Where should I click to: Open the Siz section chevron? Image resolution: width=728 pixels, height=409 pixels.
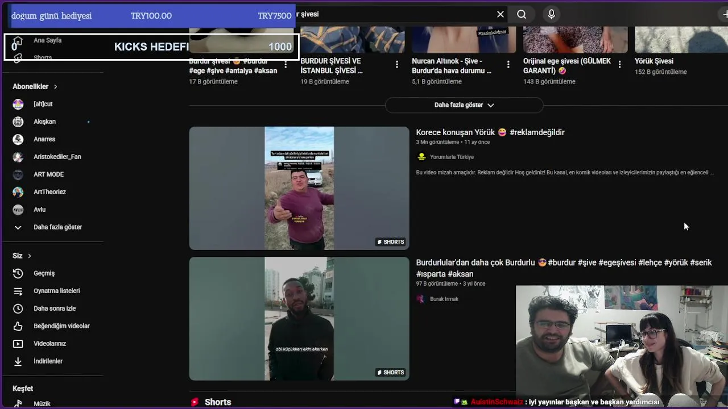29,256
